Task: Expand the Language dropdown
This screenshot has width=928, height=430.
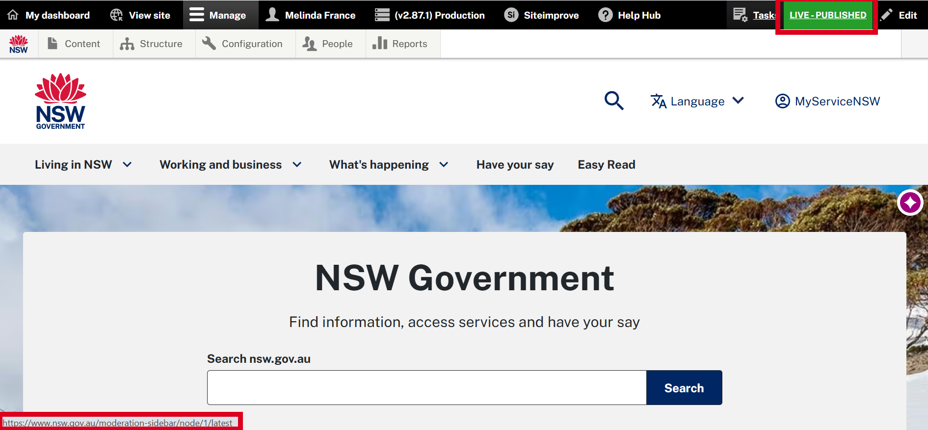Action: pos(697,101)
